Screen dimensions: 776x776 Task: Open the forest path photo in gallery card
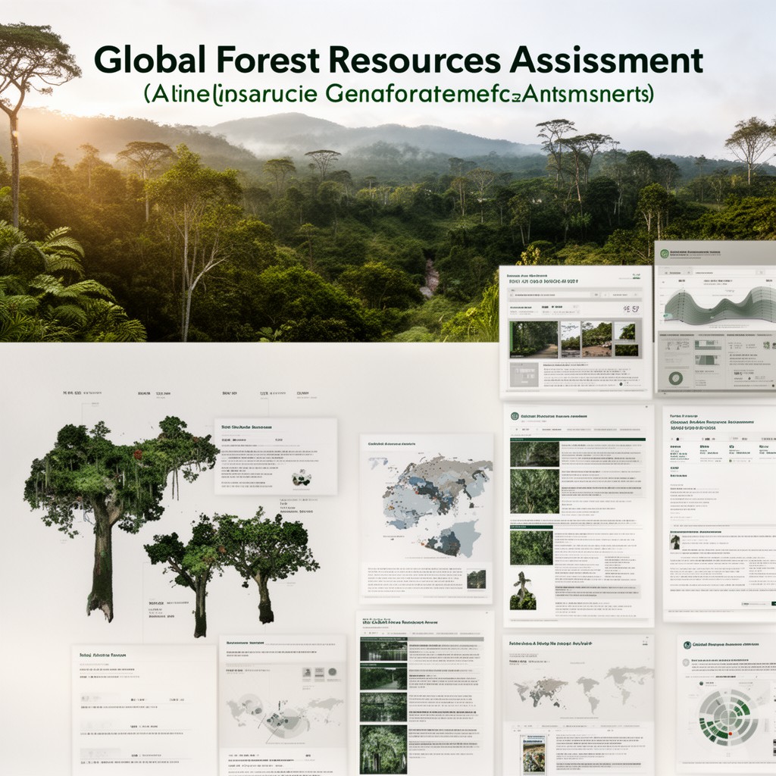click(534, 339)
